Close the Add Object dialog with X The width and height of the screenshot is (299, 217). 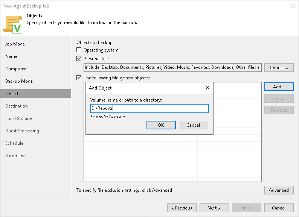[207, 88]
